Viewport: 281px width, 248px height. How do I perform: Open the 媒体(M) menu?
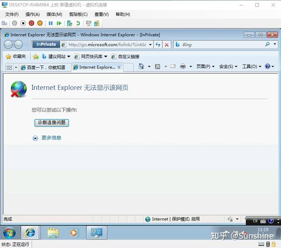coord(55,14)
